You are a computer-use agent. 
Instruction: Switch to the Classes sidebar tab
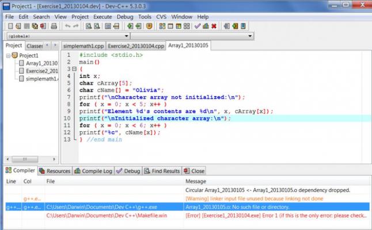tap(35, 46)
